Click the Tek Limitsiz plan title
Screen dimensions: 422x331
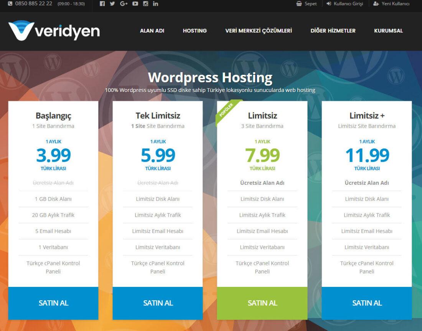(158, 116)
